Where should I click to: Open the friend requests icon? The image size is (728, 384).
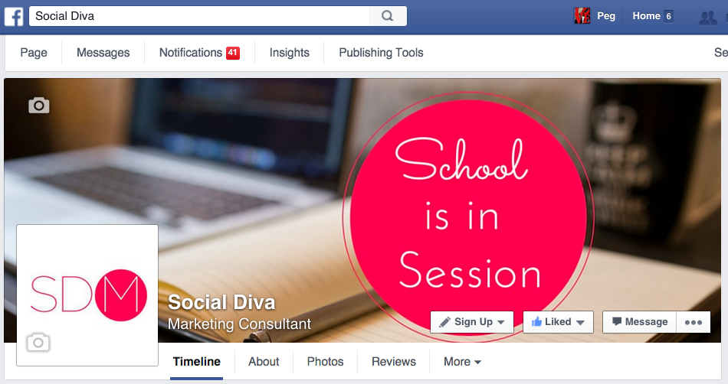coord(708,18)
